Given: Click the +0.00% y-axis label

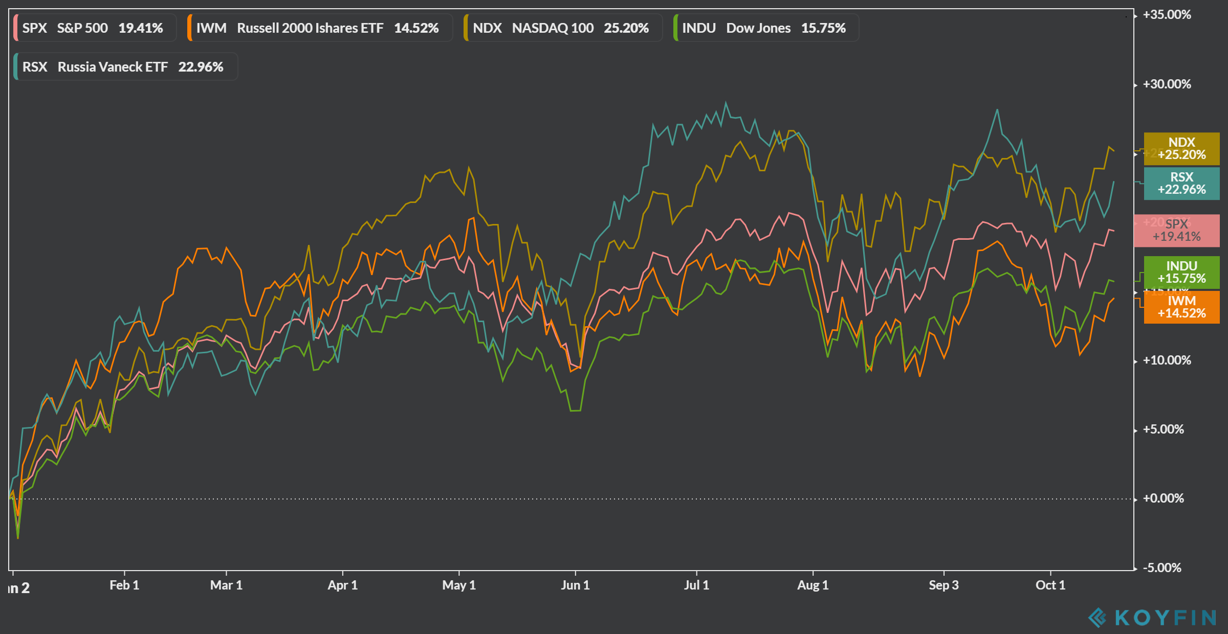Looking at the screenshot, I should (x=1163, y=499).
